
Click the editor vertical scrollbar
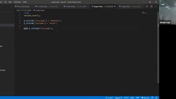pos(158,47)
